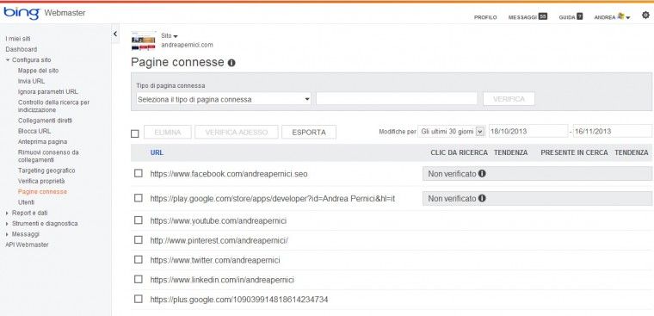Collapse sidebar with the left chevron
Screen dimensions: 654x316
pos(115,34)
